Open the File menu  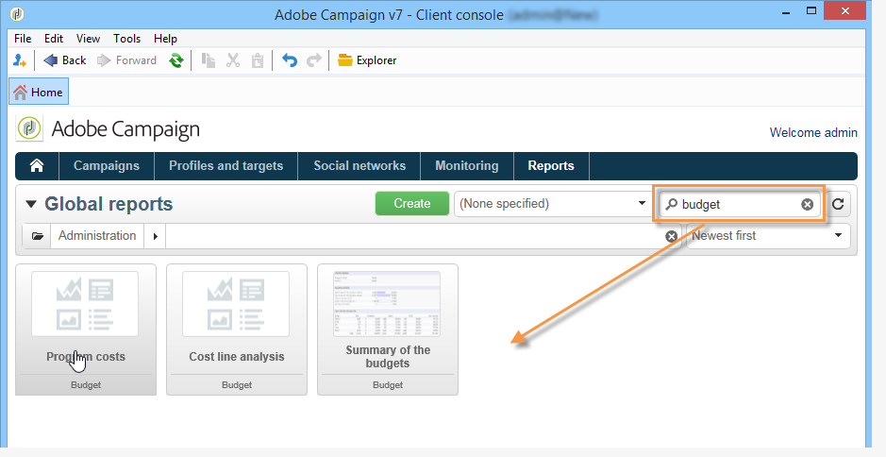(x=23, y=39)
